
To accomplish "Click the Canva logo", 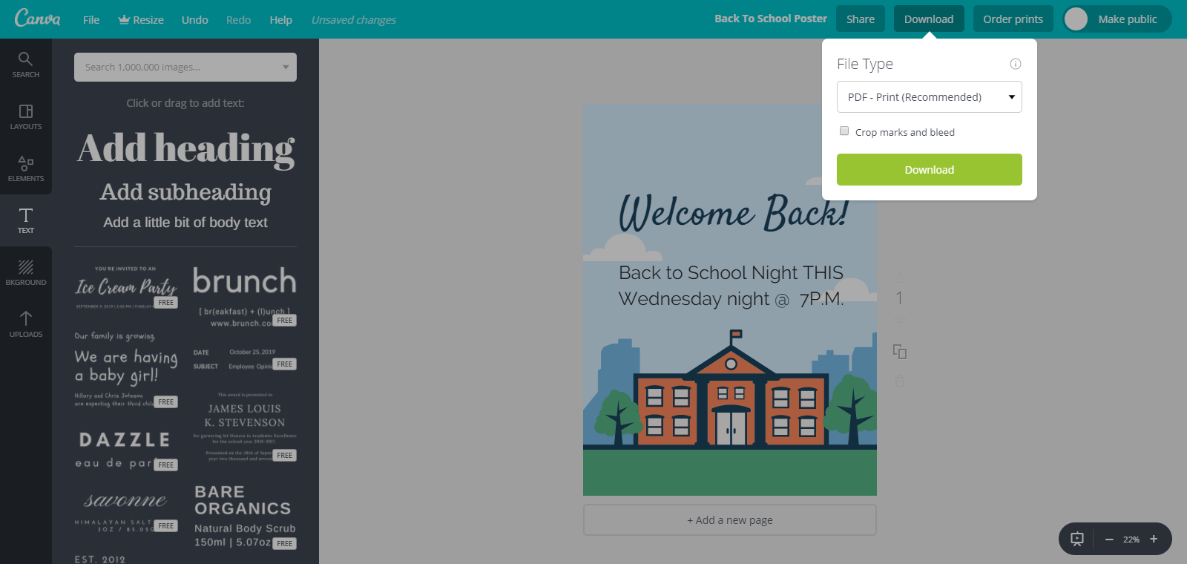I will 38,19.
